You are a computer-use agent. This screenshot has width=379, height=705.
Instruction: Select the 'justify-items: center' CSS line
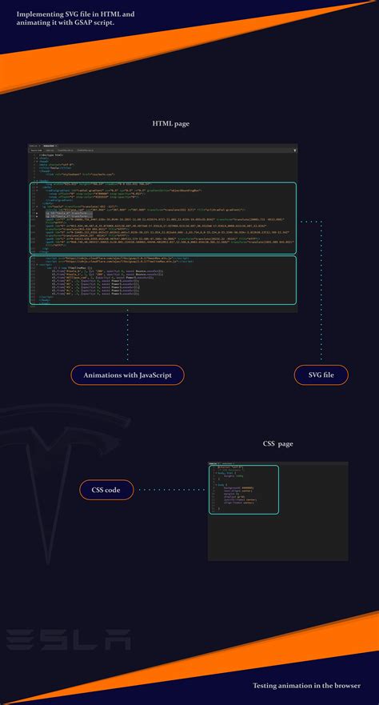pyautogui.click(x=240, y=499)
